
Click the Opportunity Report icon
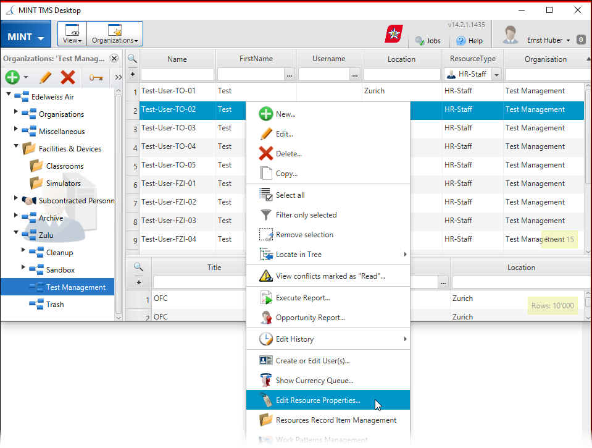coord(266,318)
